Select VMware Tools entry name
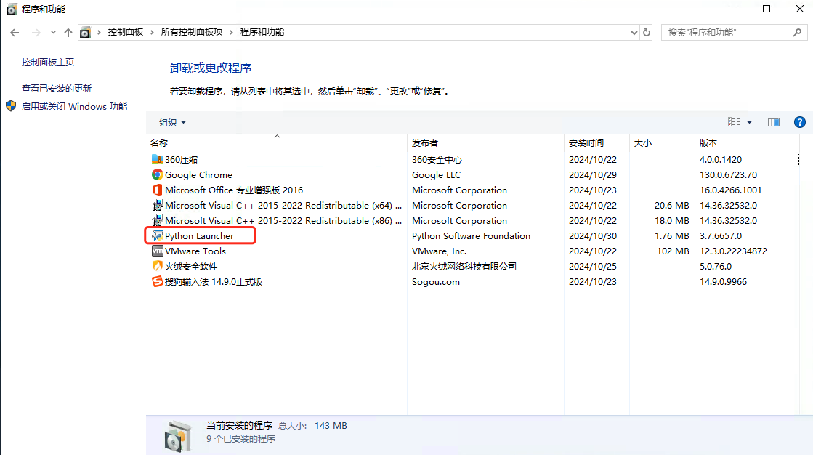Screen dimensions: 813x455 click(195, 251)
